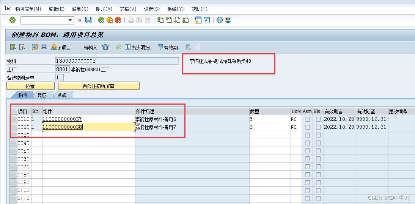
Task: Click the Save diskette icon
Action: [x=88, y=20]
